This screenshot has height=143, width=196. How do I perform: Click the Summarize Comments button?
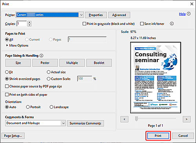click(85, 123)
